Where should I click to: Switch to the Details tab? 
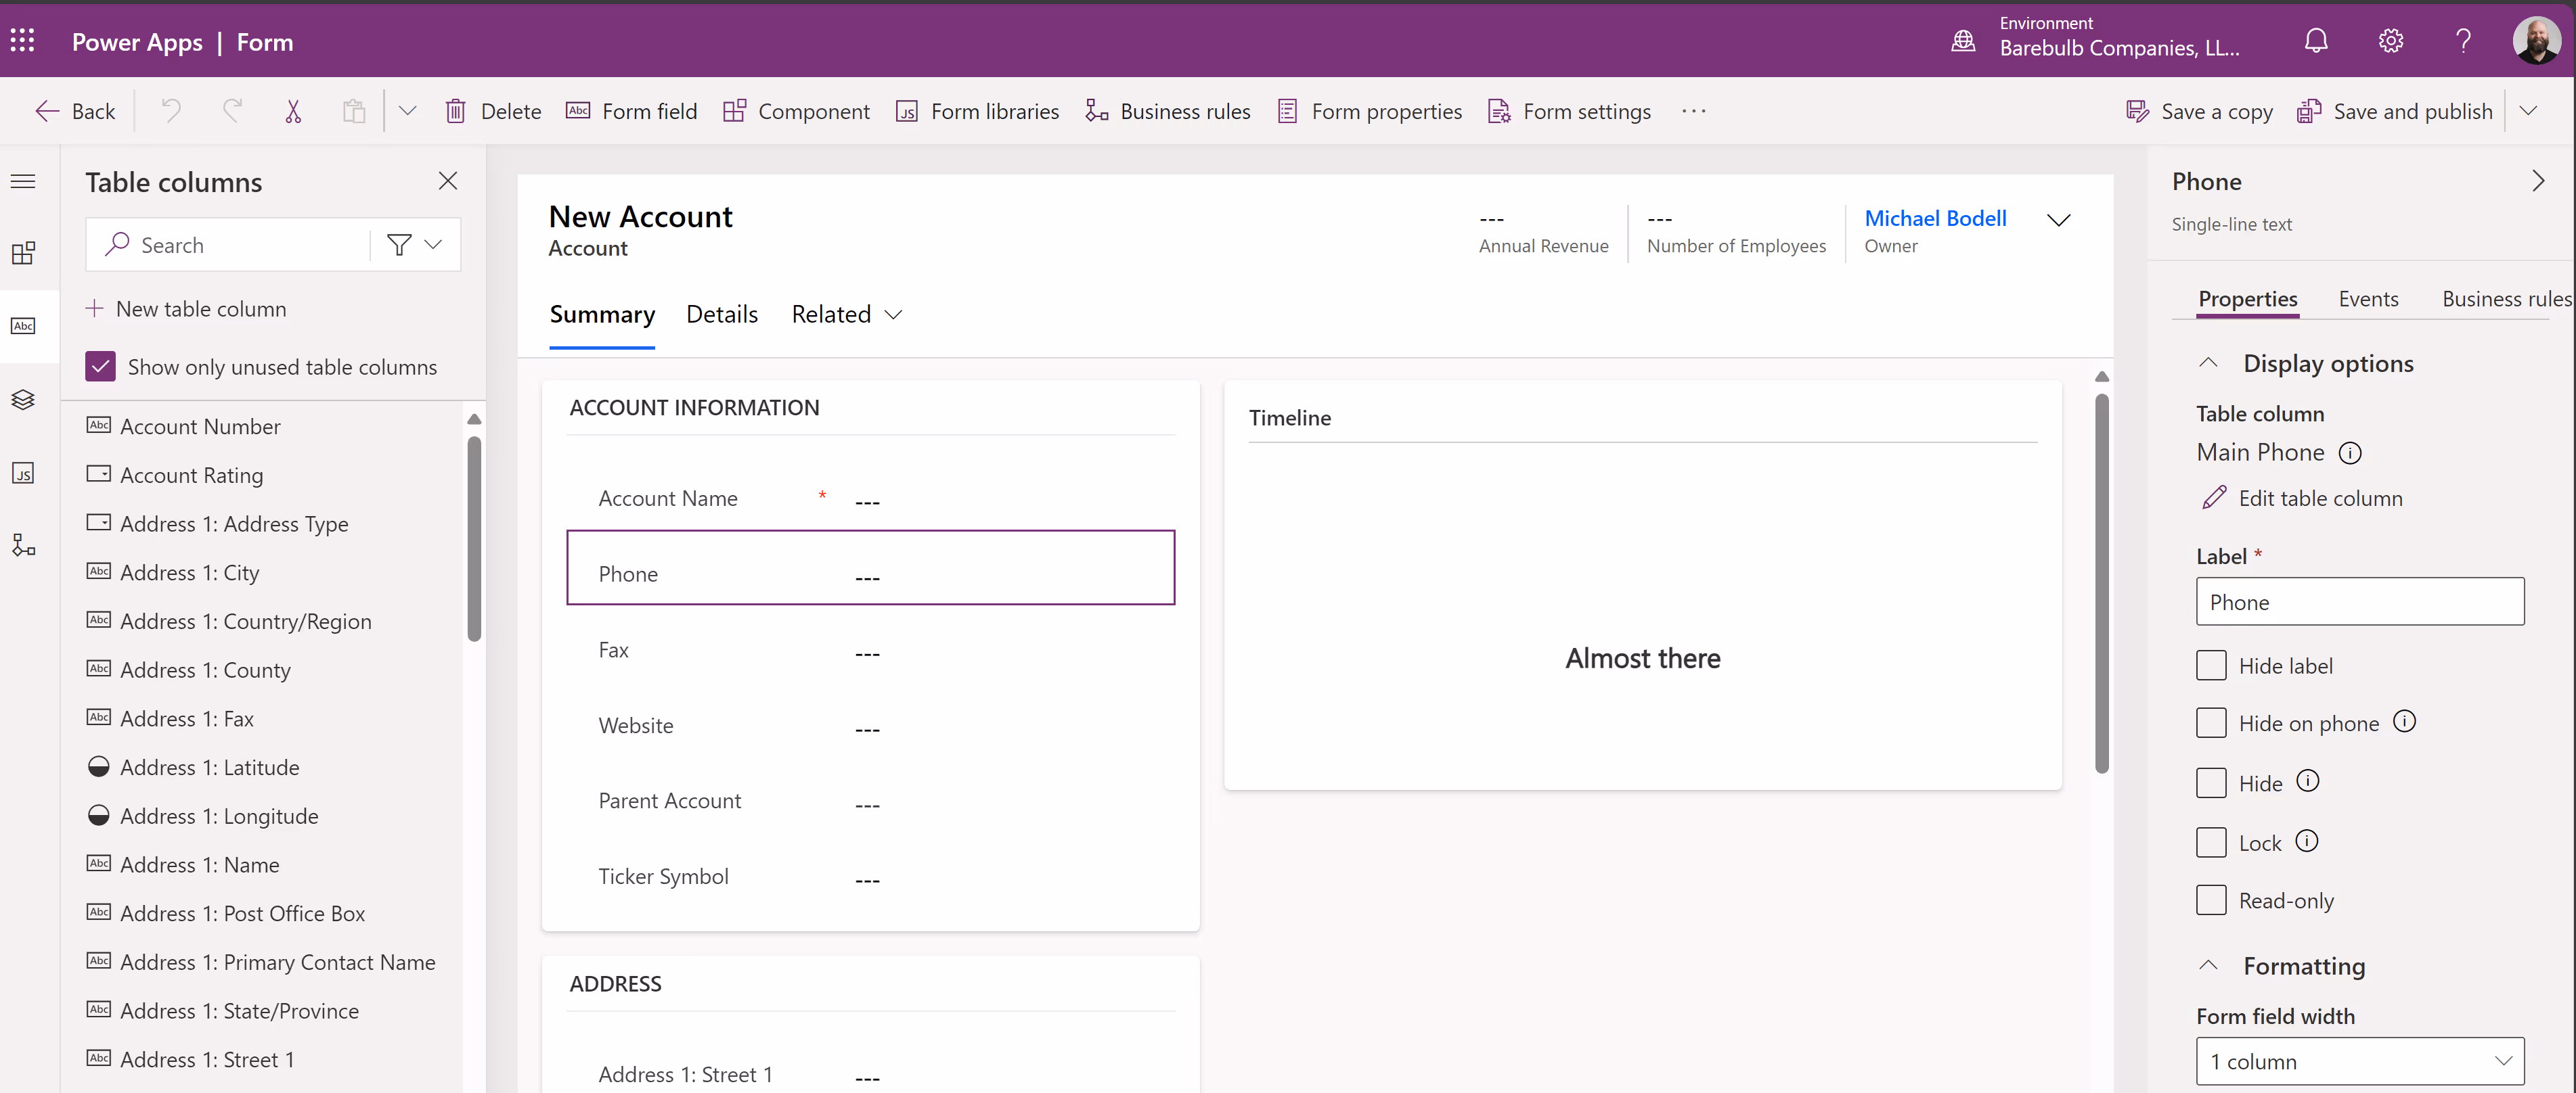[x=721, y=315]
